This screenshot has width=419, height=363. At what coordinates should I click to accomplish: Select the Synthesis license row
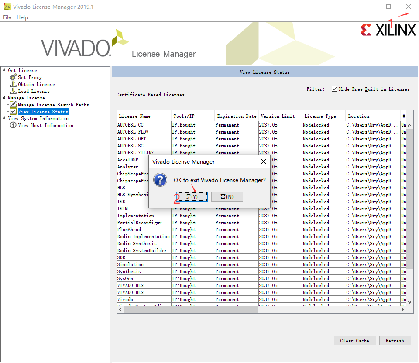[261, 271]
